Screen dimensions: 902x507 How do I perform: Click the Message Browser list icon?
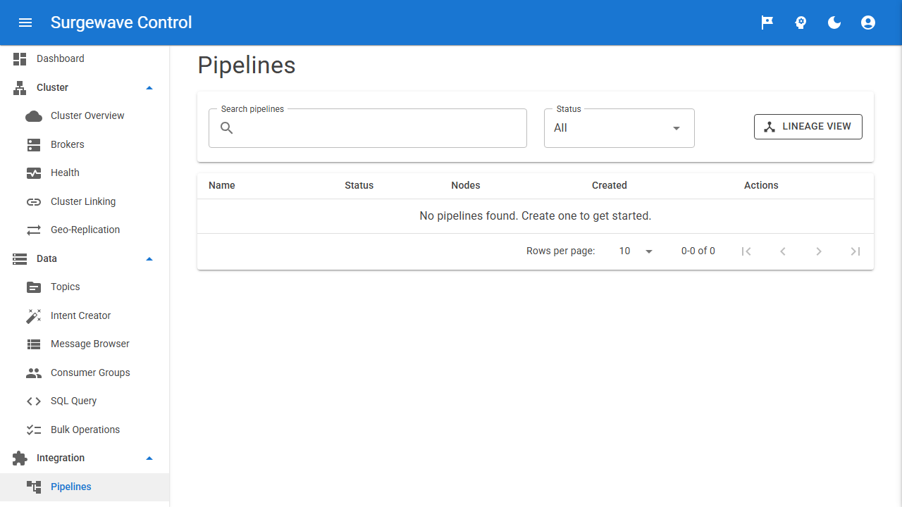tap(34, 344)
